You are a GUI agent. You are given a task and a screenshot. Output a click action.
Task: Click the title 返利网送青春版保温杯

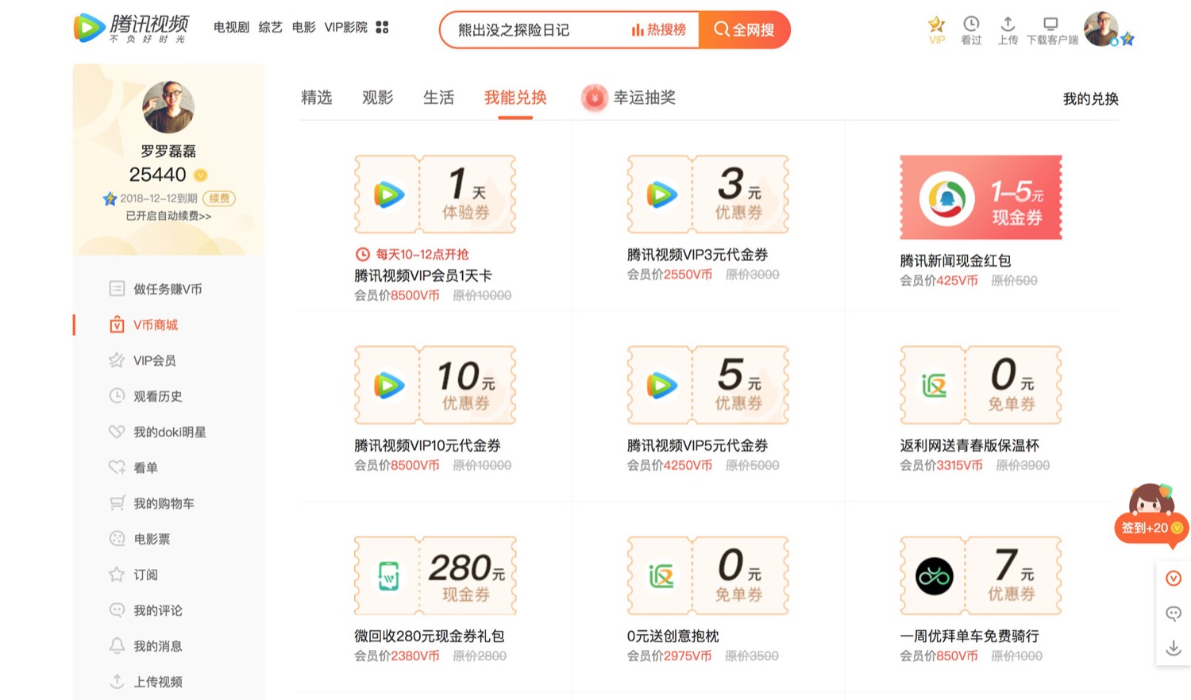point(969,445)
